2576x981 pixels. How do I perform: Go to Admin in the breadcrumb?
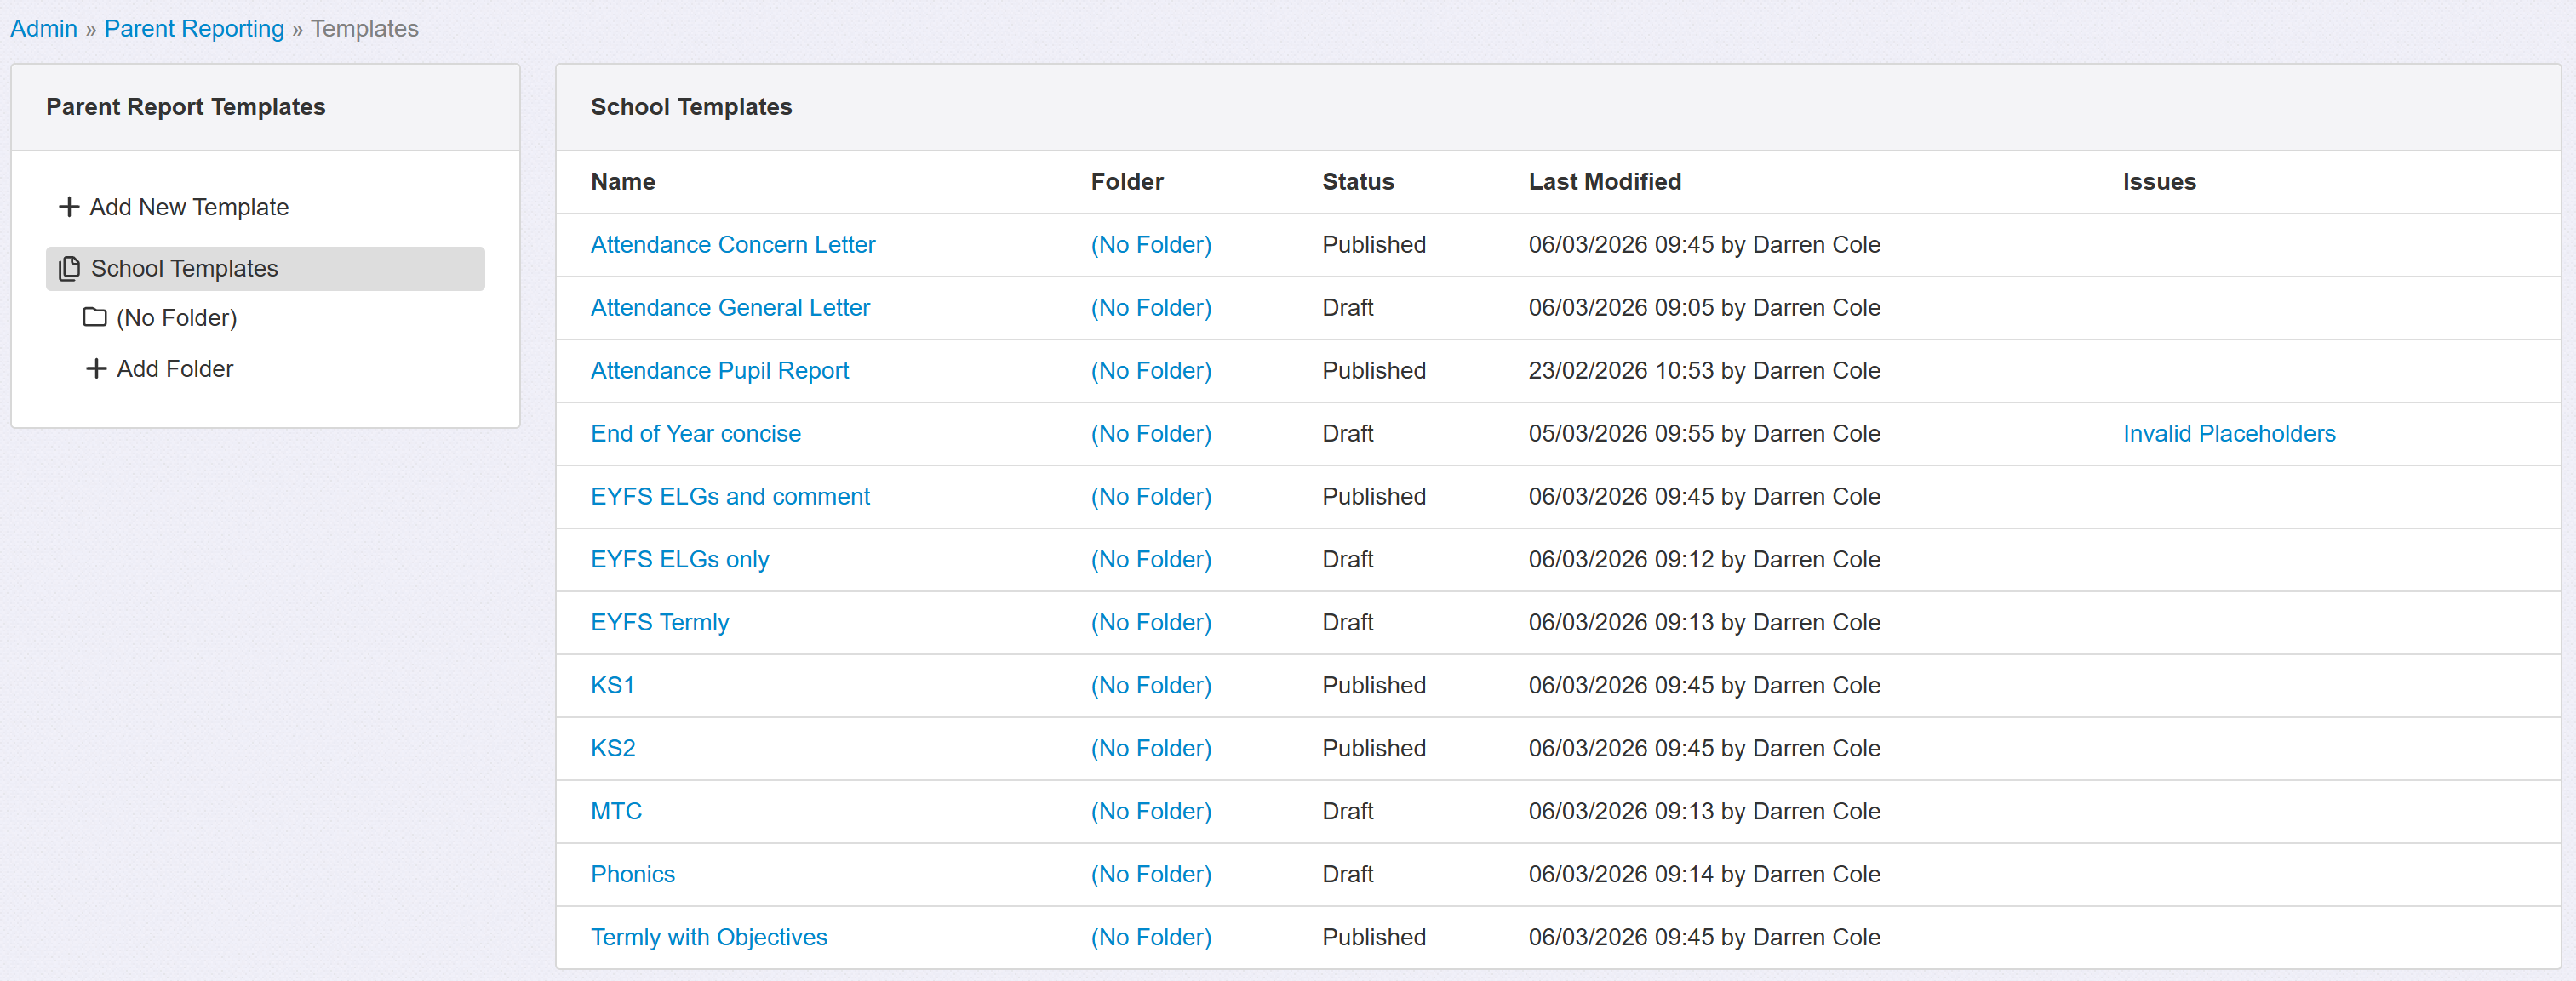pos(43,28)
